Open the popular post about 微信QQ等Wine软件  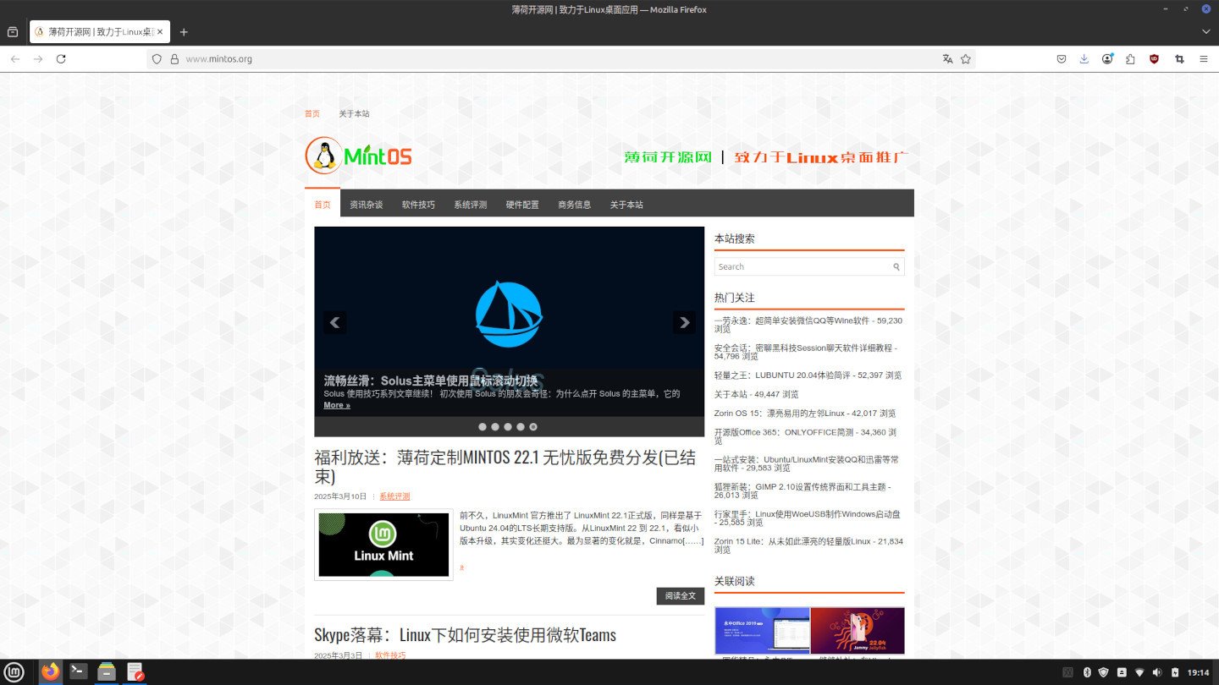coord(808,325)
